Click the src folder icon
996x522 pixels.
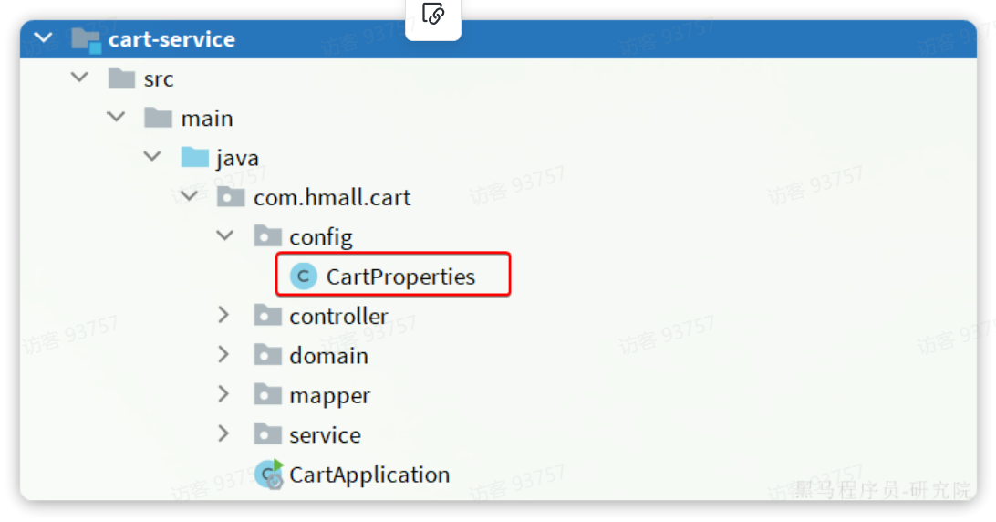coord(121,78)
